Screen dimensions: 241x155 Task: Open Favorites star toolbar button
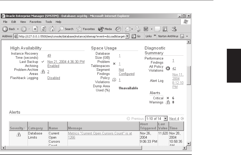(x=86, y=29)
